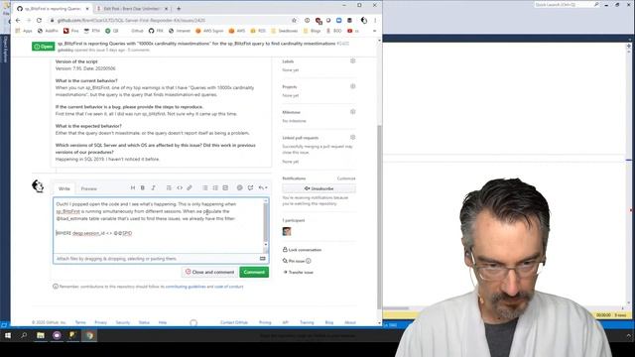Click the Markdown icon in attach bar
635x357 pixels.
[262, 259]
